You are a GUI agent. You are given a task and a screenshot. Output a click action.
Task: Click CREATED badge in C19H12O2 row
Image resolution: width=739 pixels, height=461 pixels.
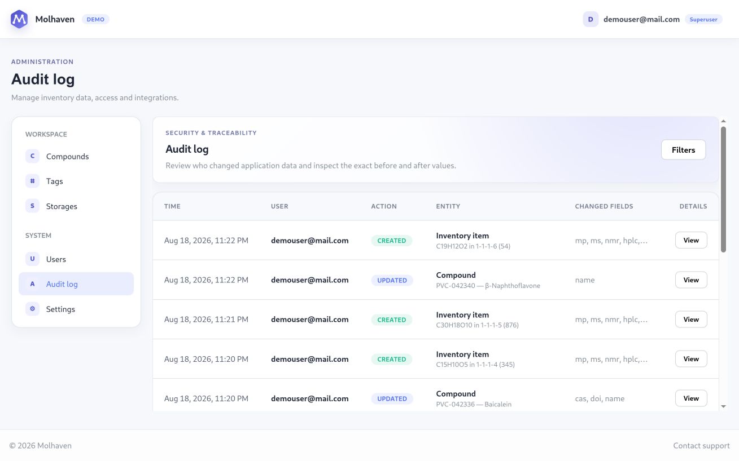click(392, 241)
